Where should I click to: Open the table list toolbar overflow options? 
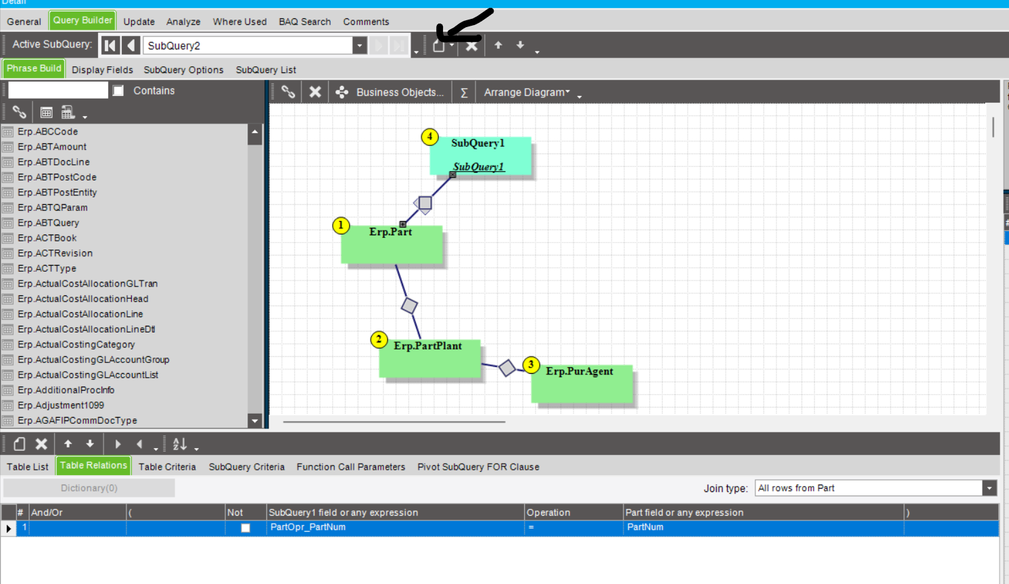click(85, 117)
